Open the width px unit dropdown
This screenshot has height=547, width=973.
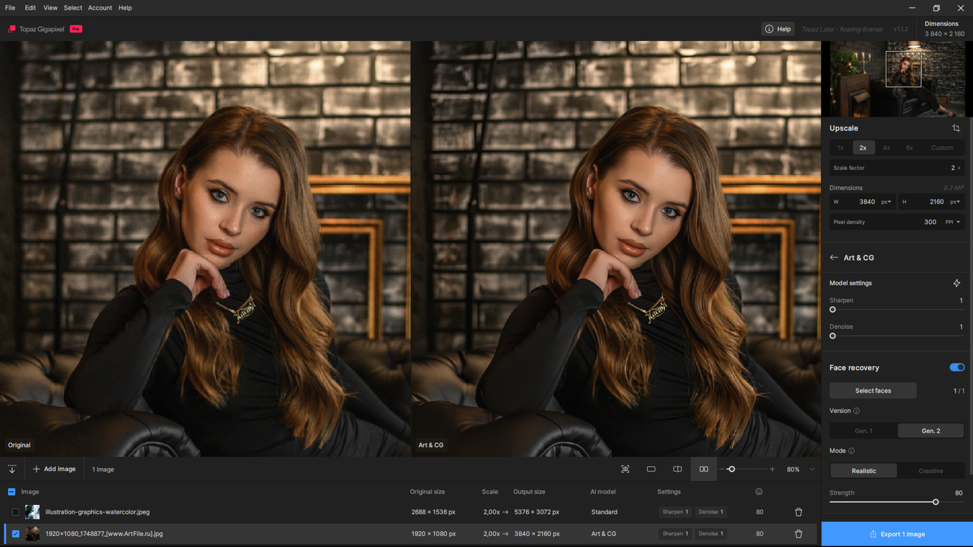[886, 202]
